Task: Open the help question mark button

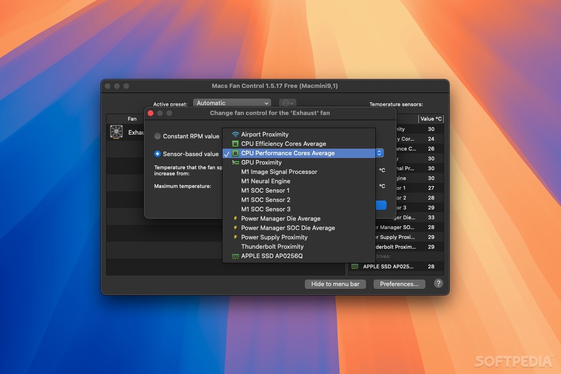Action: [x=439, y=283]
